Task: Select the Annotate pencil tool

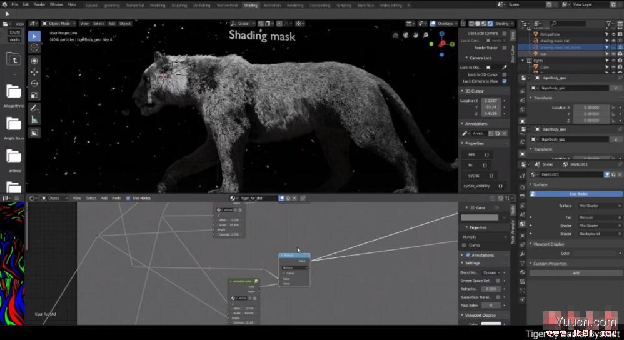Action: [34, 107]
